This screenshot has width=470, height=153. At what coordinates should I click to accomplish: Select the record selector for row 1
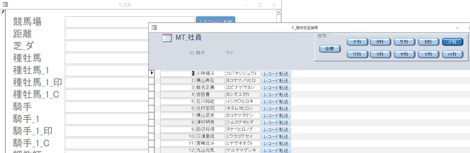[x=152, y=73]
